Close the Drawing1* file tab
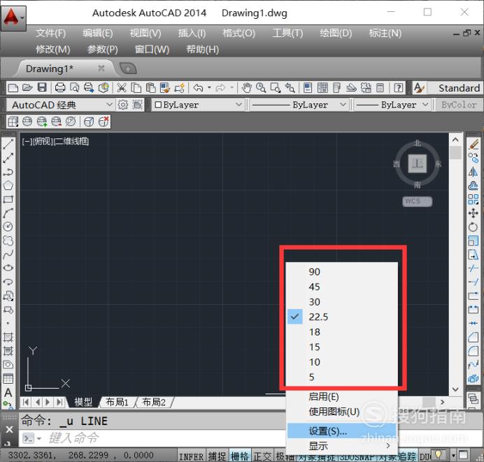 click(101, 68)
